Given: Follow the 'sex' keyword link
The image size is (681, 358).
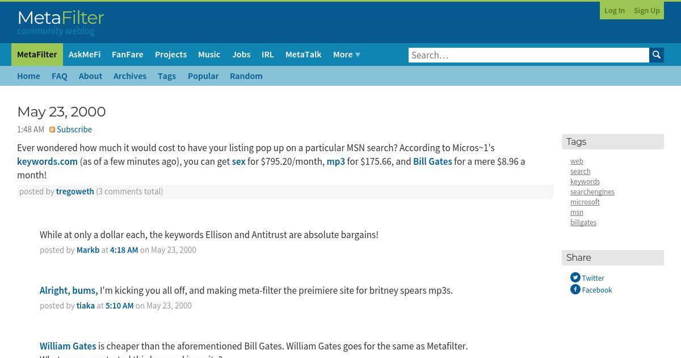Looking at the screenshot, I should (239, 161).
